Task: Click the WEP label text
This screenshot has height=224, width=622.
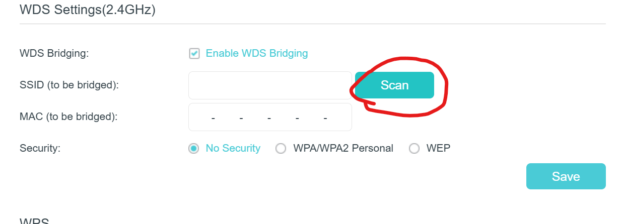Action: [x=438, y=148]
